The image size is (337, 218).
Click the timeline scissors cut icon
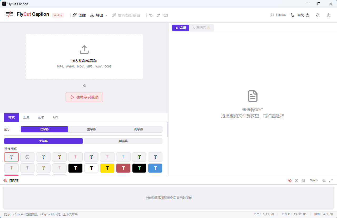click(297, 180)
